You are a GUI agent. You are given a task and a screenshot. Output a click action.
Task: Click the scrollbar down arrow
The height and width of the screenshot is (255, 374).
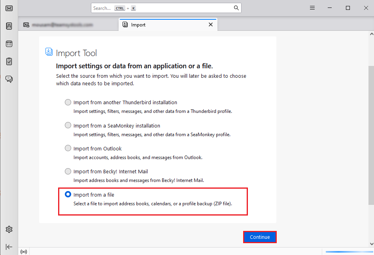click(371, 244)
